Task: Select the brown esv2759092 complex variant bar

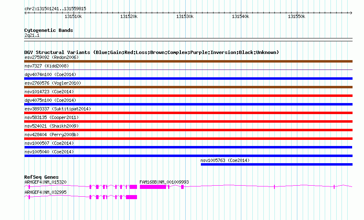Action: (x=188, y=61)
